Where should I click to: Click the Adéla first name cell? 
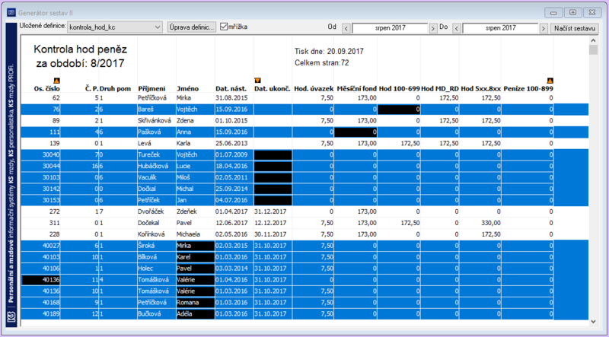coord(195,313)
